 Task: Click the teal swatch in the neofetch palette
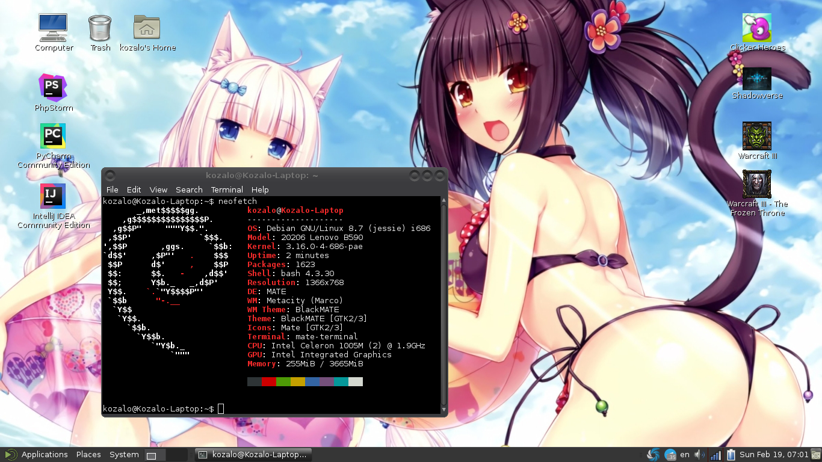click(341, 381)
